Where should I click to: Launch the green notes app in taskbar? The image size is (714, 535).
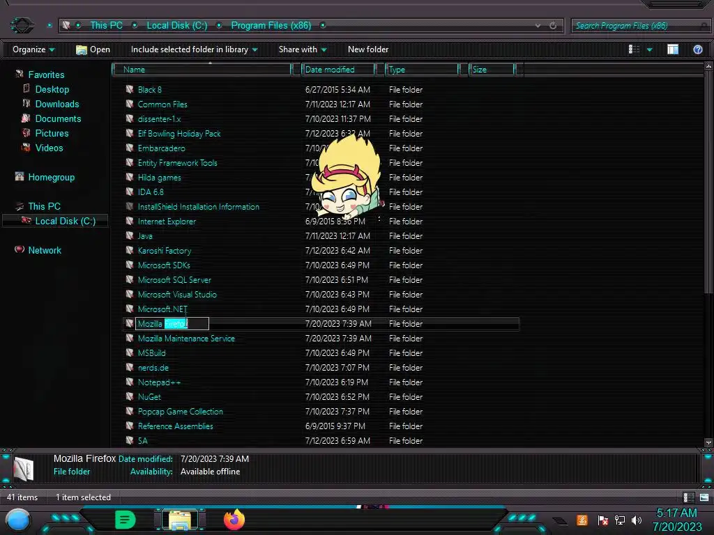pos(125,520)
